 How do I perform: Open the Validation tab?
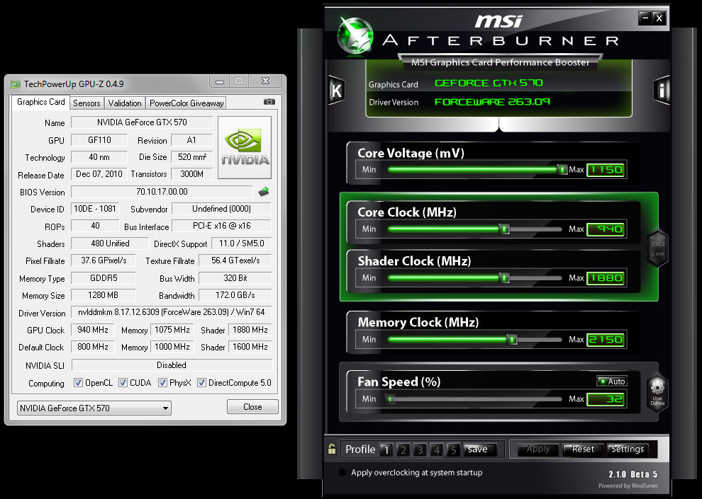click(x=125, y=103)
